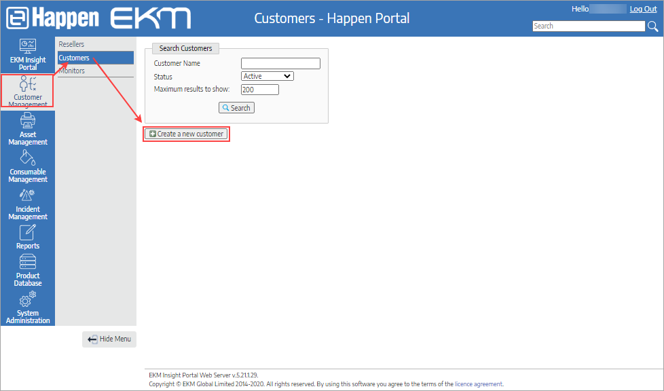
Task: Click Create a new customer button
Action: (x=186, y=134)
